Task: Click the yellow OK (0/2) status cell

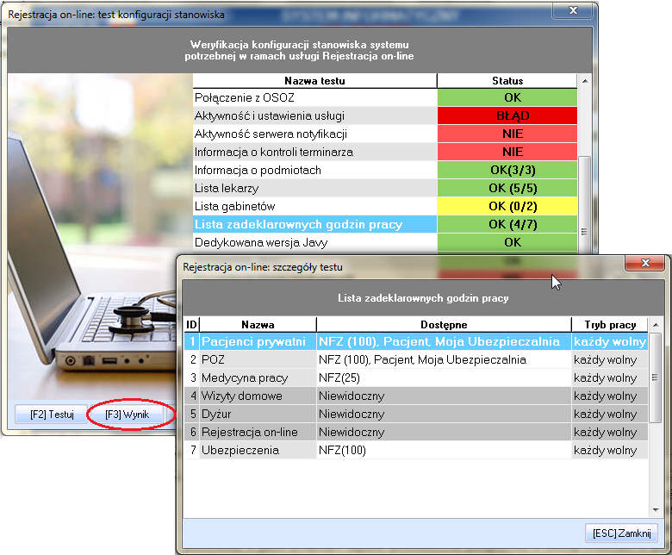Action: click(x=507, y=206)
